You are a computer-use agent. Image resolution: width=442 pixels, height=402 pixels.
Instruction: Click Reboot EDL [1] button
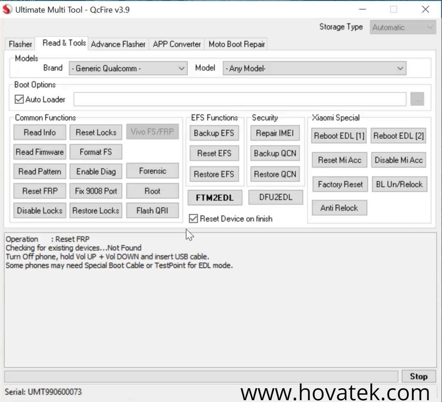point(339,136)
